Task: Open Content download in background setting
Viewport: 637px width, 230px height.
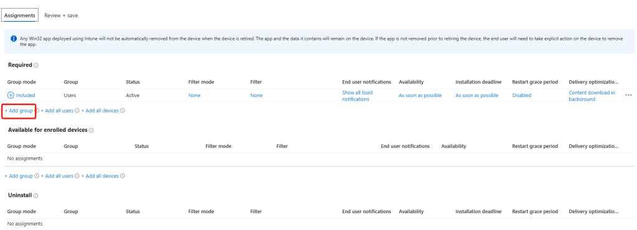Action: tap(592, 96)
